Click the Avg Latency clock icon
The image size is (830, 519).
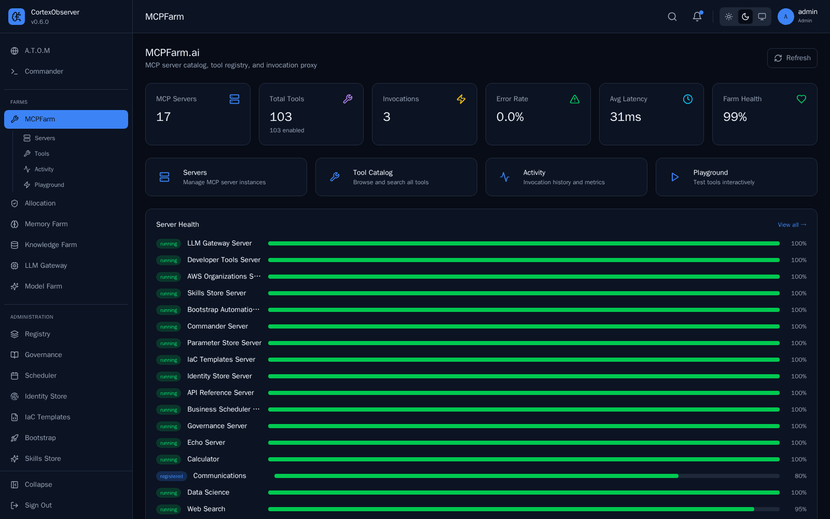click(x=688, y=99)
